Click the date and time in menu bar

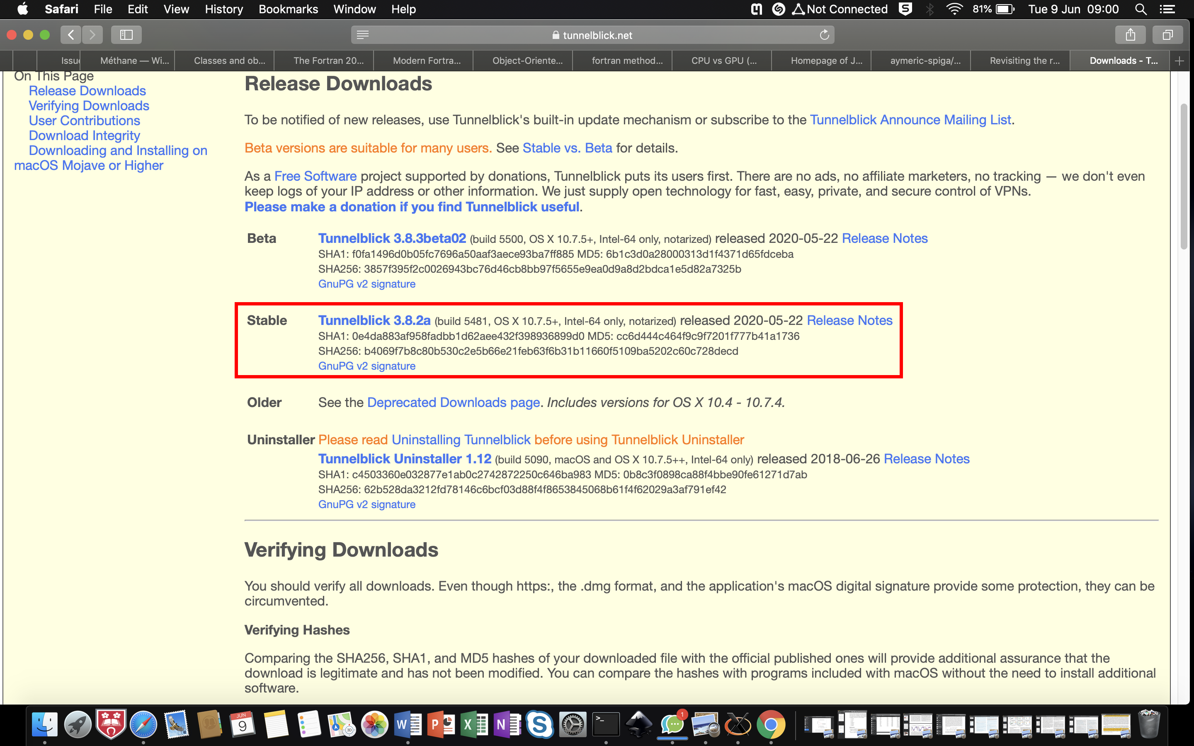pyautogui.click(x=1073, y=9)
